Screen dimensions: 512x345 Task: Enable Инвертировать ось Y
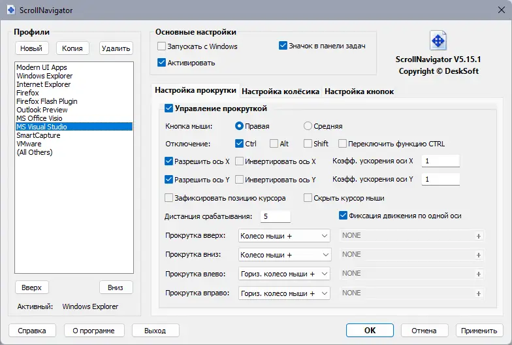(239, 179)
